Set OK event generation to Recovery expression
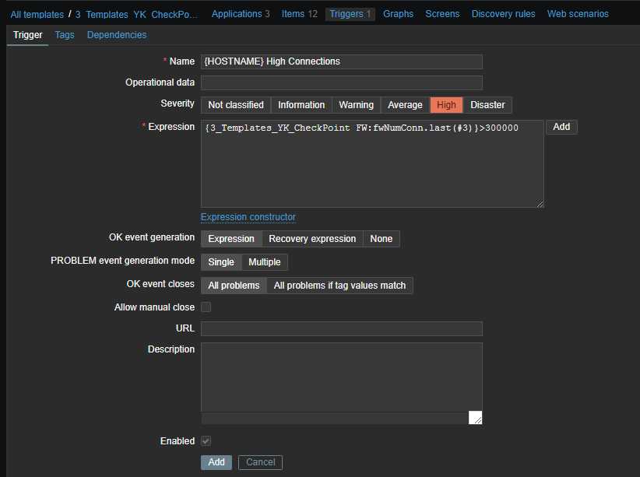The height and width of the screenshot is (477, 640). pyautogui.click(x=312, y=239)
